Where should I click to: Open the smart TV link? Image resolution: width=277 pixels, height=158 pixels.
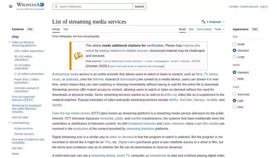(123, 155)
